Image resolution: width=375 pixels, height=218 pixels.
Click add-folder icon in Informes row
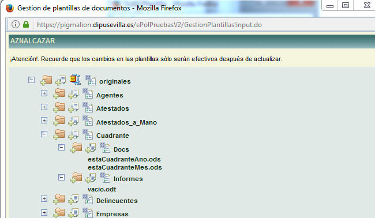76,178
